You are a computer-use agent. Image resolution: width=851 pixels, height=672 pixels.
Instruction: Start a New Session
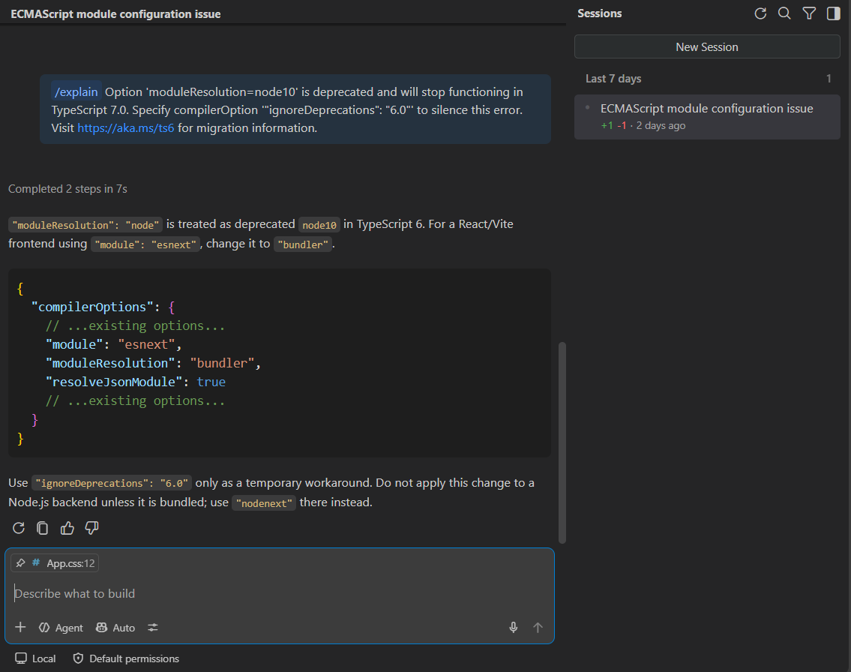[707, 47]
